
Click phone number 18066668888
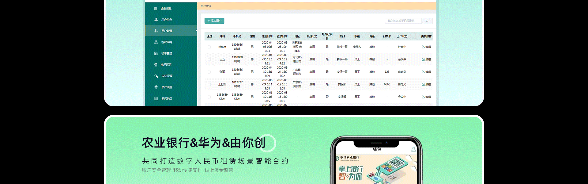(237, 47)
